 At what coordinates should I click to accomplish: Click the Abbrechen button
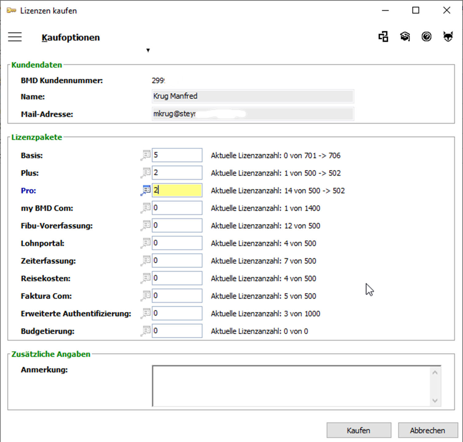pyautogui.click(x=427, y=430)
